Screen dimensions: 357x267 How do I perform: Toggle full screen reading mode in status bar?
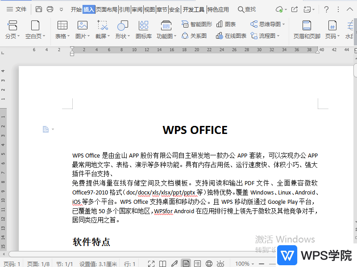pyautogui.click(x=151, y=263)
